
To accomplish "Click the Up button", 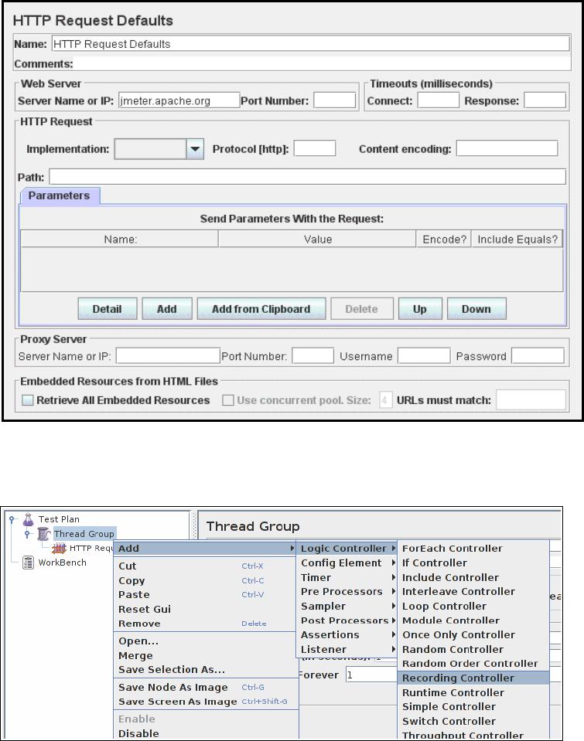I will coord(420,308).
